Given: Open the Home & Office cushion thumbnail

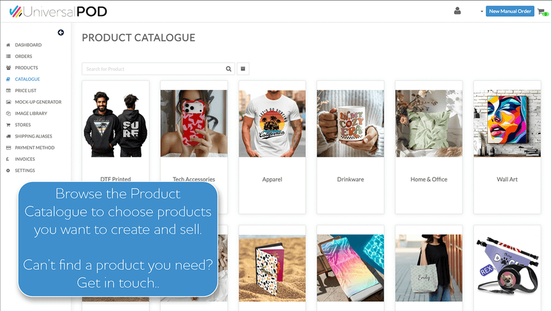Looking at the screenshot, I should pyautogui.click(x=429, y=123).
